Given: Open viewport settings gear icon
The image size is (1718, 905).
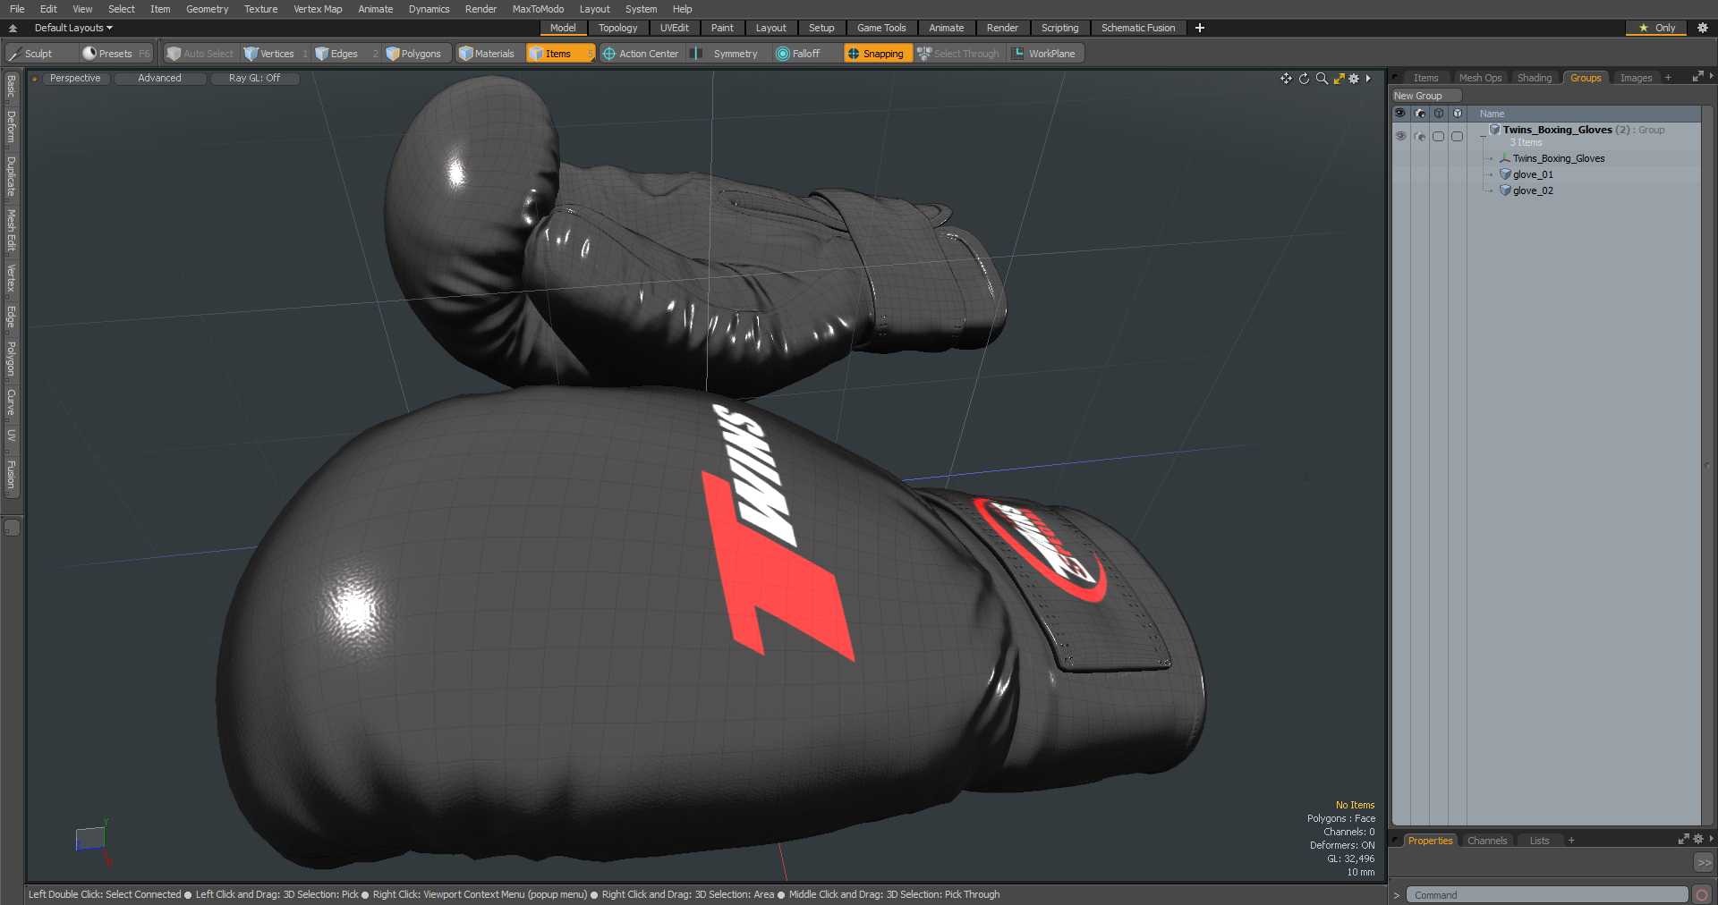Looking at the screenshot, I should 1354,79.
